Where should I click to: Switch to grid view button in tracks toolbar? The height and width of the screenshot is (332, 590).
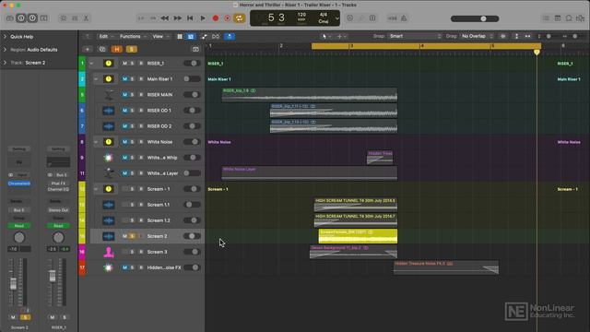pyautogui.click(x=180, y=37)
